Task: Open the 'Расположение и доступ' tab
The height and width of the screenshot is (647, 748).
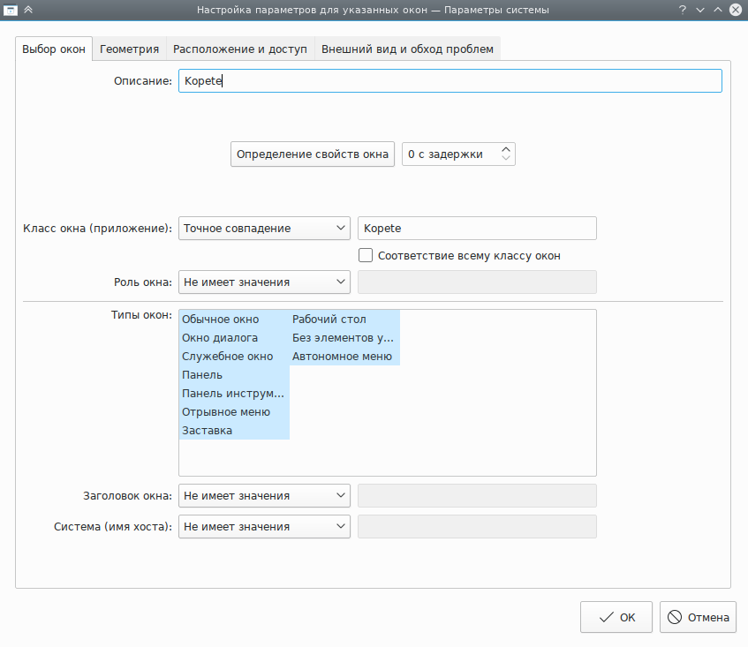Action: (239, 49)
